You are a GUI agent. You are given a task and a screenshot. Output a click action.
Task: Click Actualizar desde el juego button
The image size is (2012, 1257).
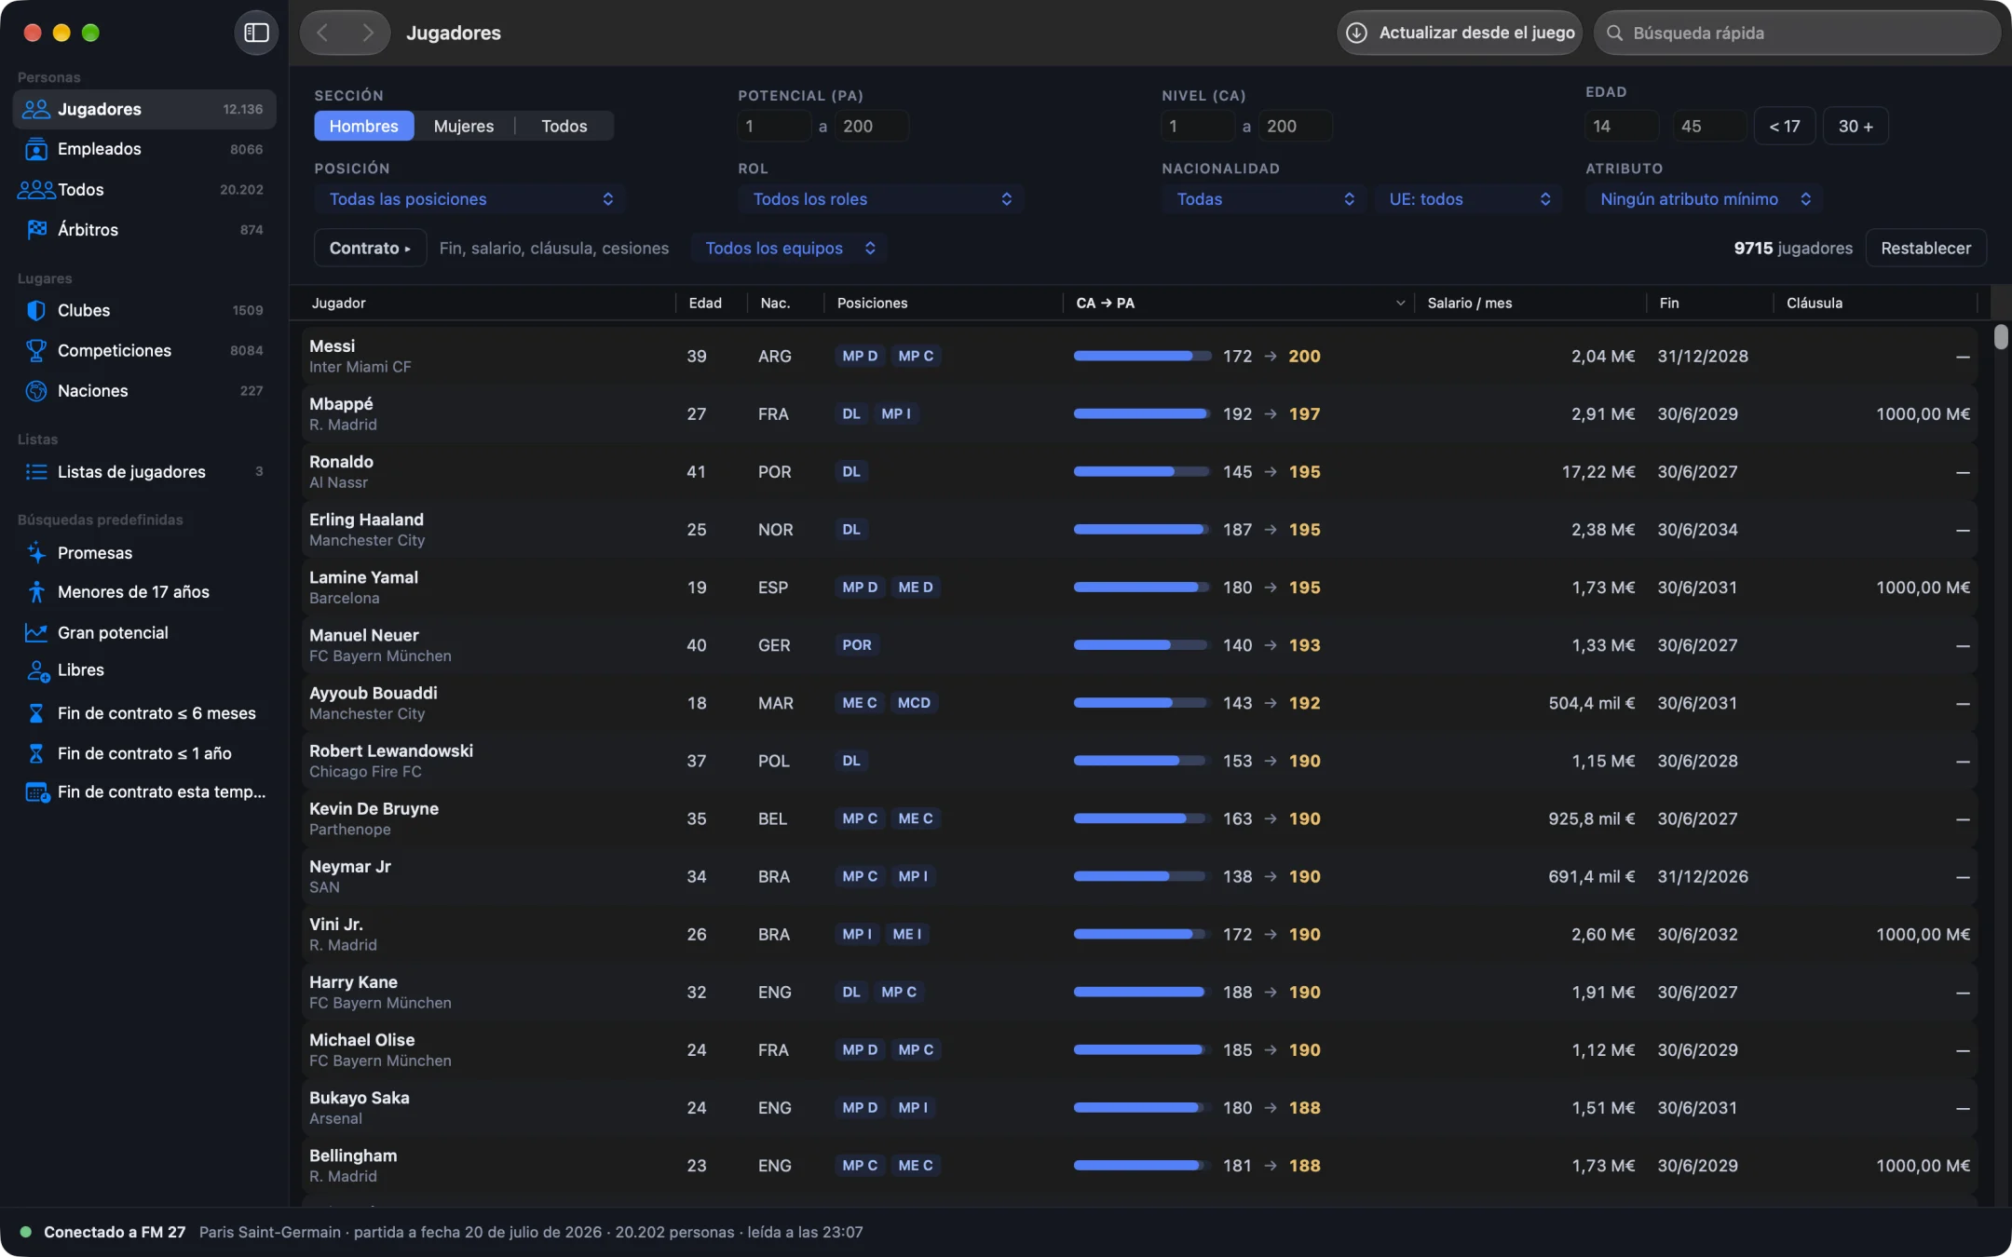(1460, 33)
